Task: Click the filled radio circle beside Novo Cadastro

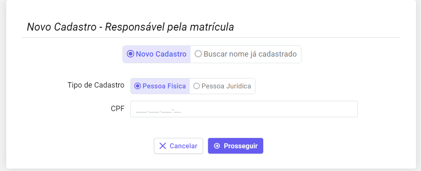Action: pyautogui.click(x=130, y=54)
